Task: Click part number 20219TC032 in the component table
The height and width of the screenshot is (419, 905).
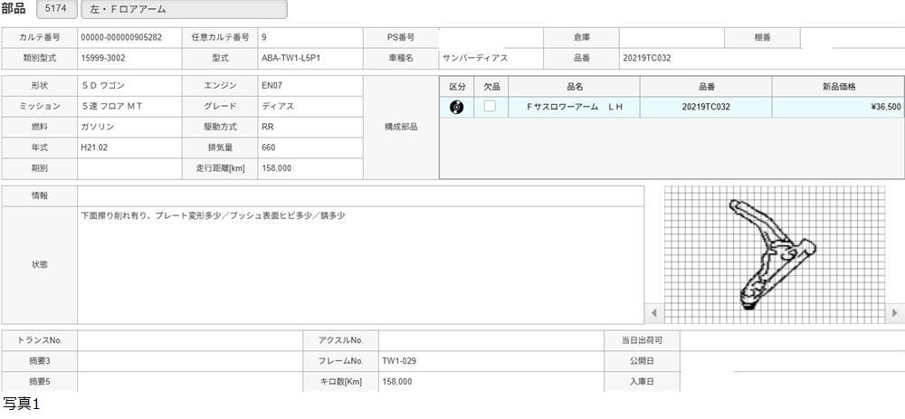Action: 706,107
